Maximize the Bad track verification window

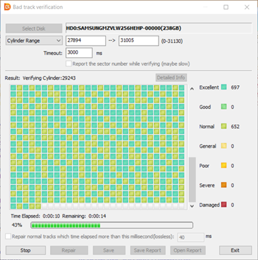click(x=226, y=7)
